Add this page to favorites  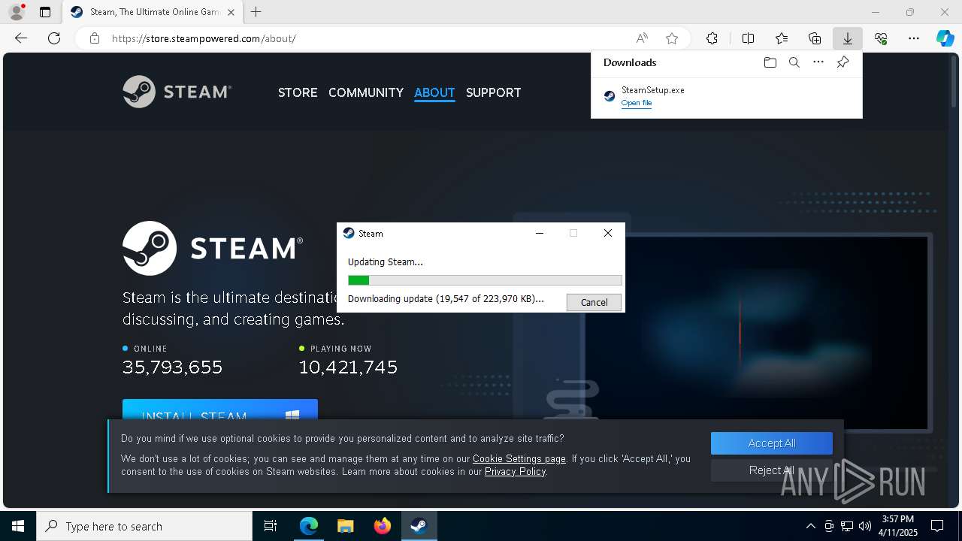point(672,38)
